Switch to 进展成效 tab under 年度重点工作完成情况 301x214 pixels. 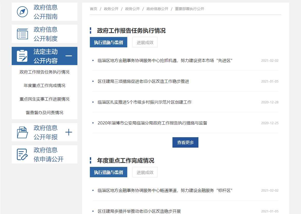145,172
